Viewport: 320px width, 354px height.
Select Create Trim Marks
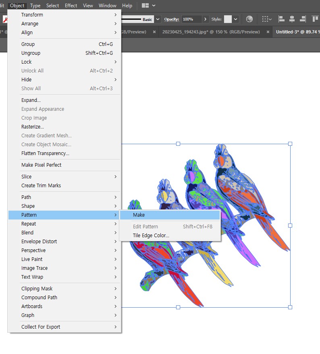click(64, 185)
